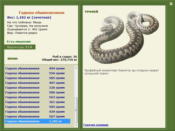Click the Вес: 1,182 кг (зачетная) line
The height and width of the screenshot is (131, 175).
(29, 17)
